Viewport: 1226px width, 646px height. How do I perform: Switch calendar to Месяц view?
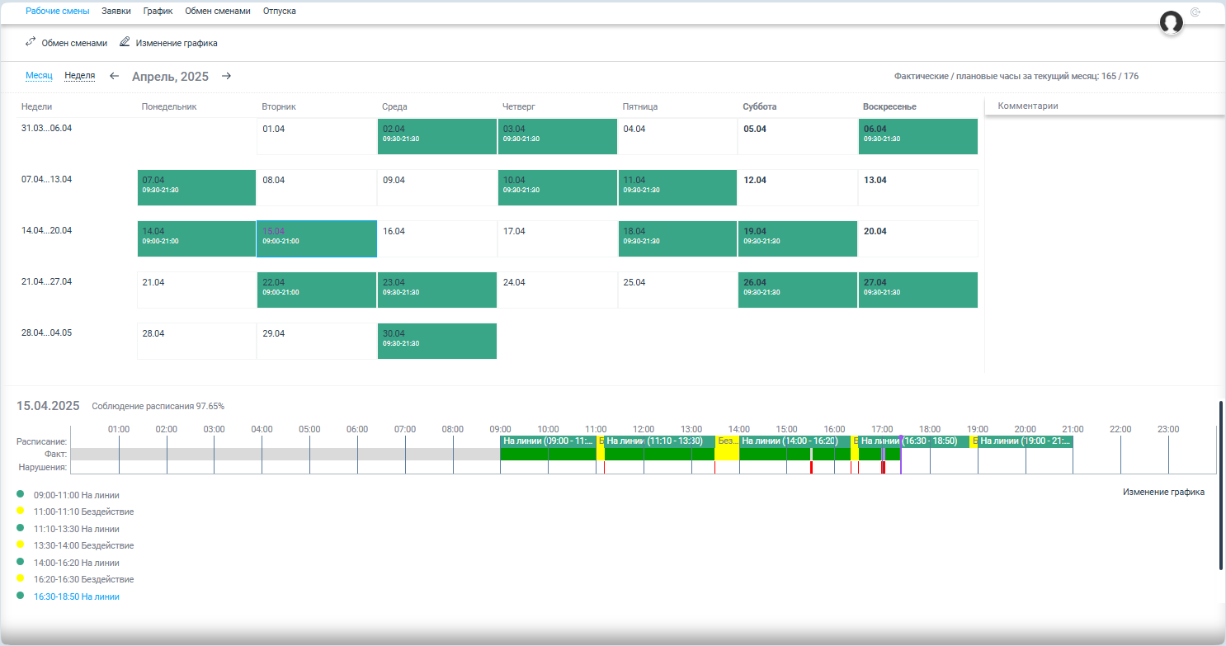(x=39, y=75)
